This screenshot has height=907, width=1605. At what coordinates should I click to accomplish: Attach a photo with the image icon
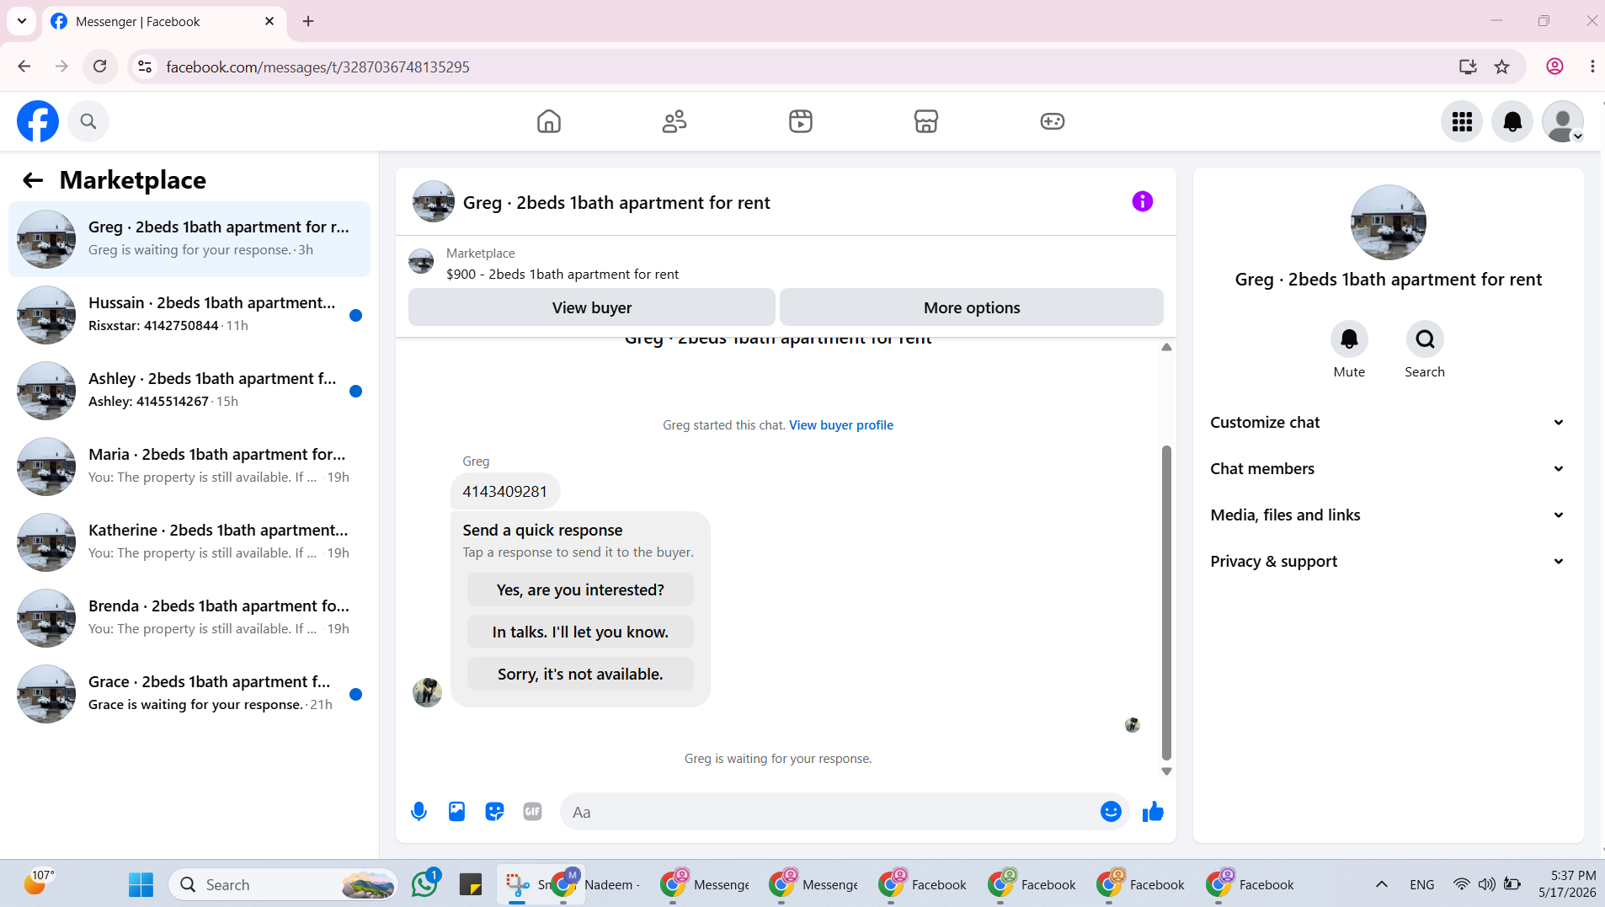pyautogui.click(x=456, y=812)
